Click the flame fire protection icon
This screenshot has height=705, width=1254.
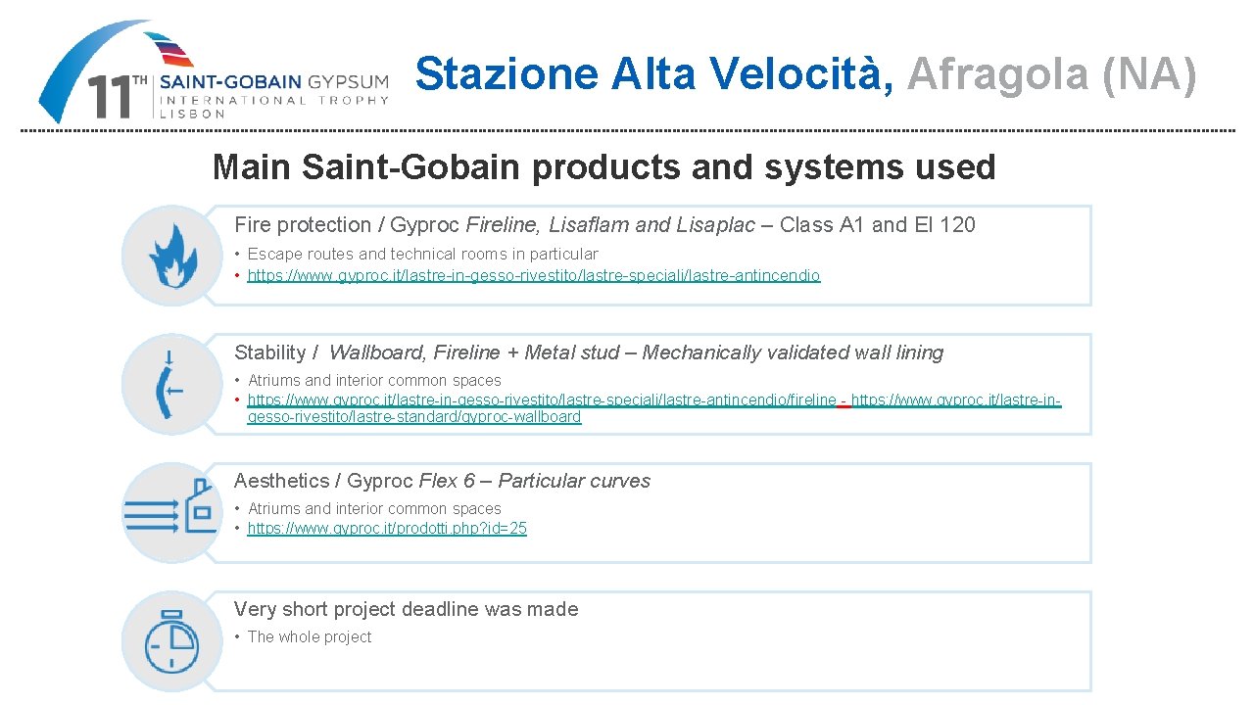(x=172, y=256)
